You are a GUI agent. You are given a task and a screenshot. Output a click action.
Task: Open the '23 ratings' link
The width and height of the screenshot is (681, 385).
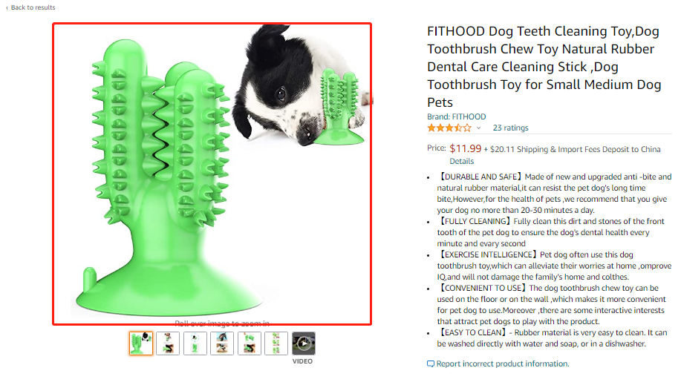(510, 128)
